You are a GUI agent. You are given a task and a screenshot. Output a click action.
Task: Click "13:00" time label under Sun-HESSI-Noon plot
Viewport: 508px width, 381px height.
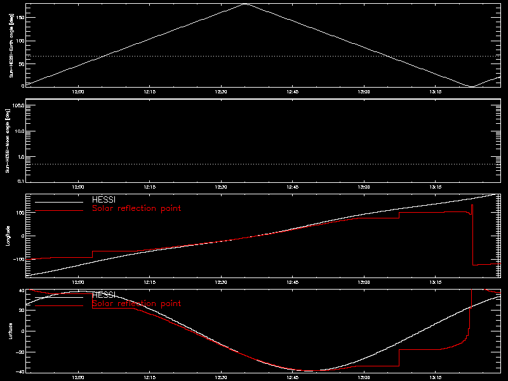[x=364, y=187]
